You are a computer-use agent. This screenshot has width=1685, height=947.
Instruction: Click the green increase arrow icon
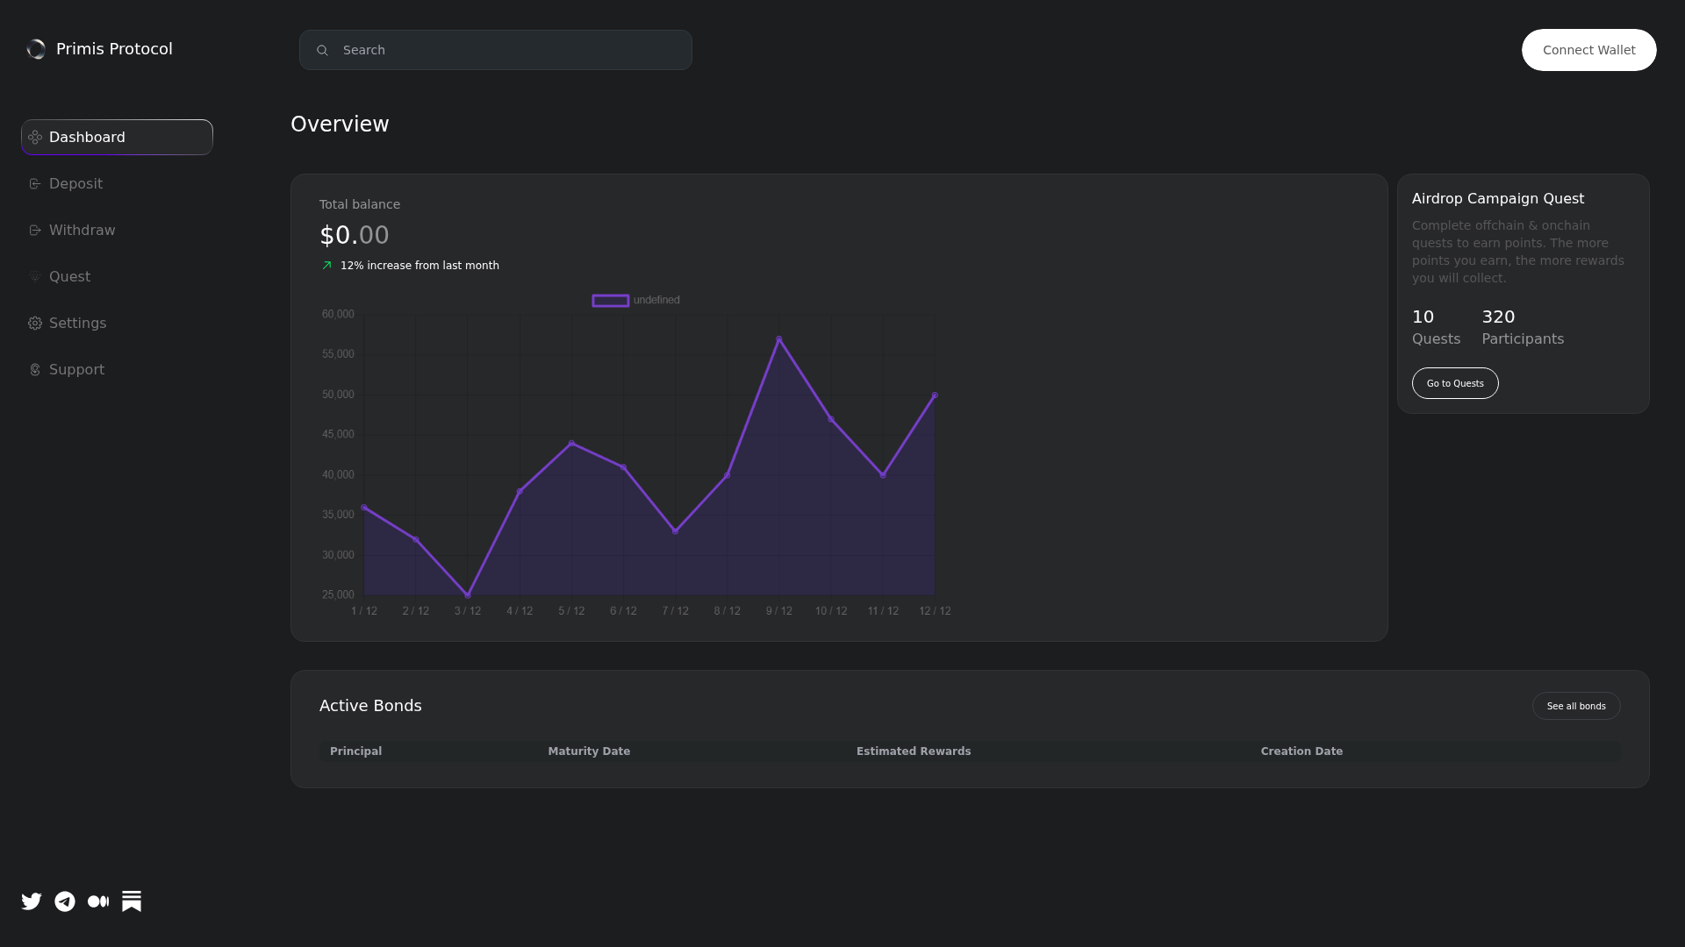pos(326,265)
